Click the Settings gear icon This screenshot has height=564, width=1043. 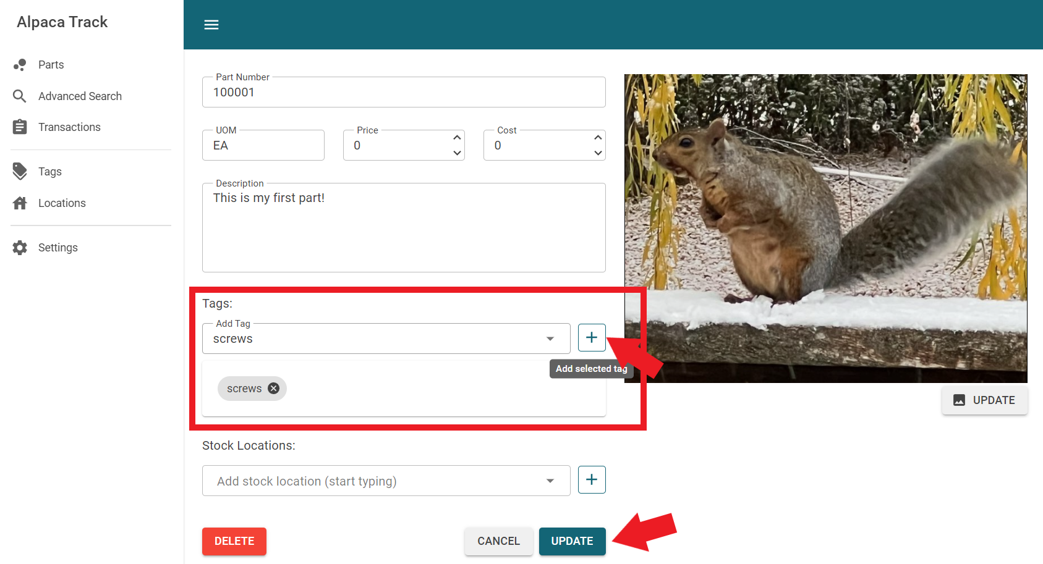(20, 248)
